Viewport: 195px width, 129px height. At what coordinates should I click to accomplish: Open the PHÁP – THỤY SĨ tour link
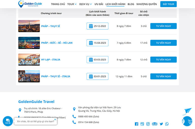pos(51,26)
